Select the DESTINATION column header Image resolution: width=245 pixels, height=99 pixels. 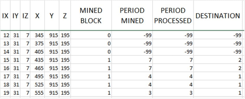point(218,16)
